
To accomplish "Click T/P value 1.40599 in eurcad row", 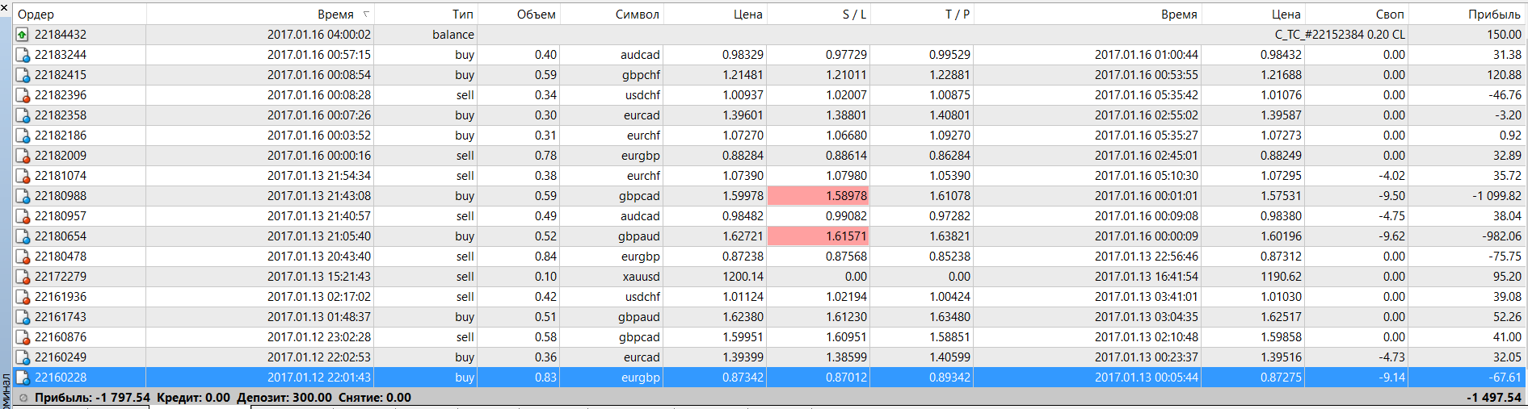I will 949,357.
